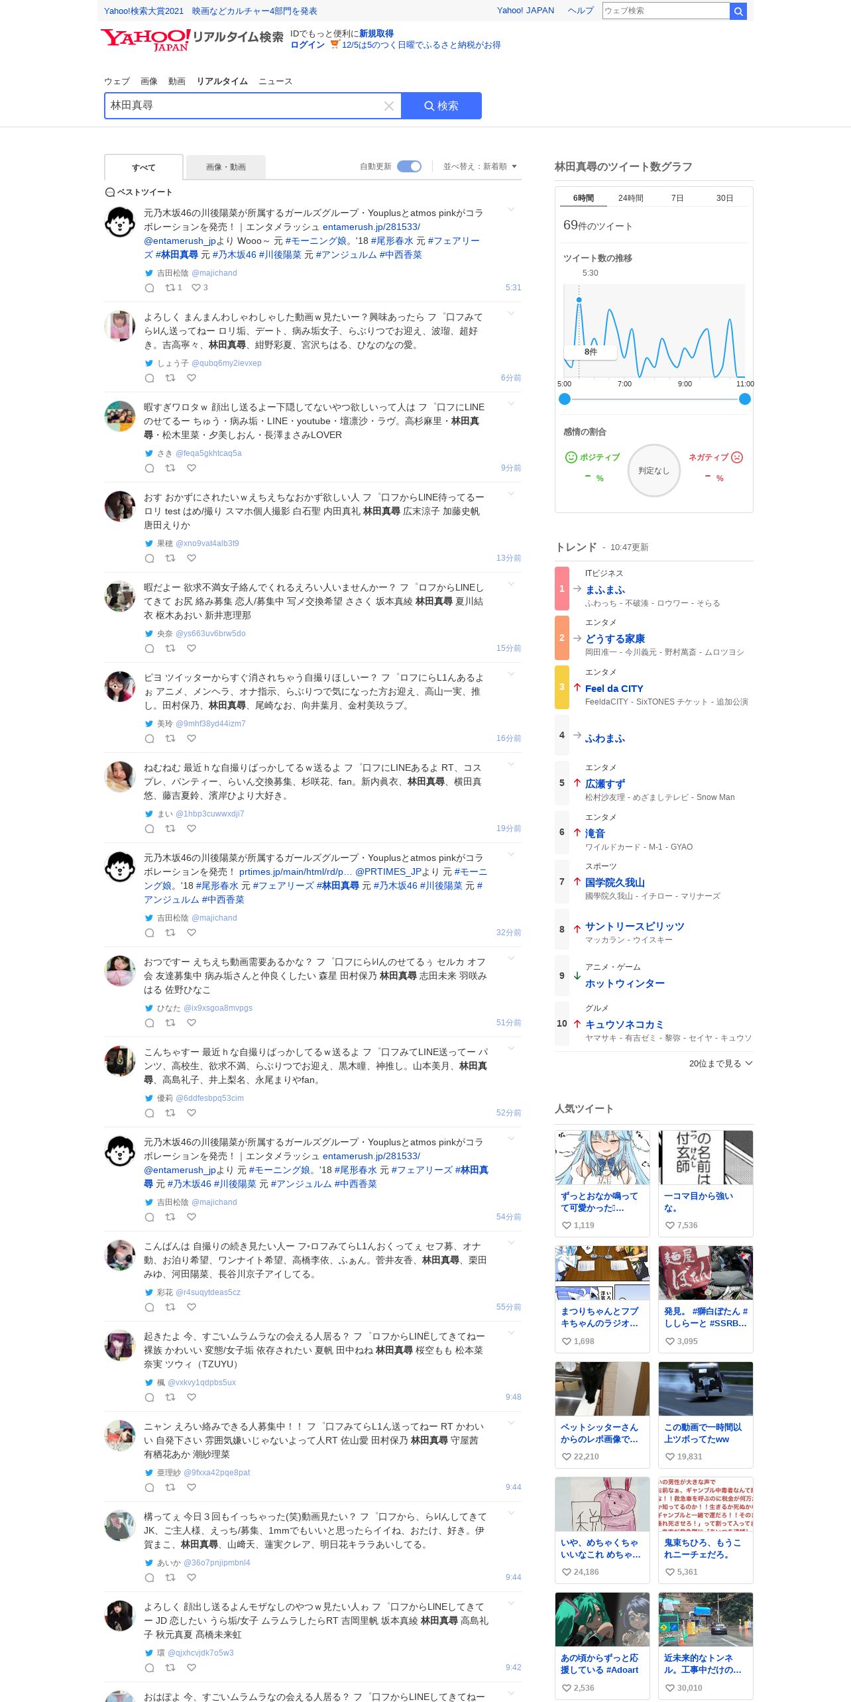This screenshot has width=851, height=1702.
Task: Click the ウェブ検索 input field
Action: coord(665,11)
